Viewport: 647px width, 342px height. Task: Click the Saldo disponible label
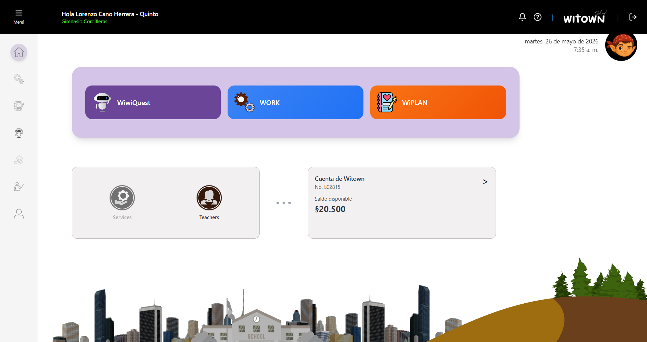[333, 199]
